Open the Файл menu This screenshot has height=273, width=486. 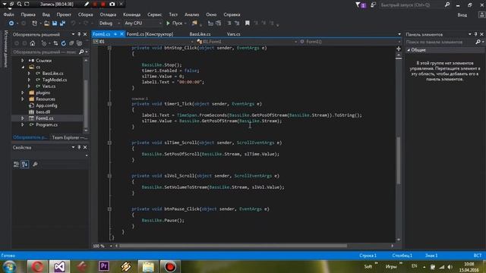8,14
